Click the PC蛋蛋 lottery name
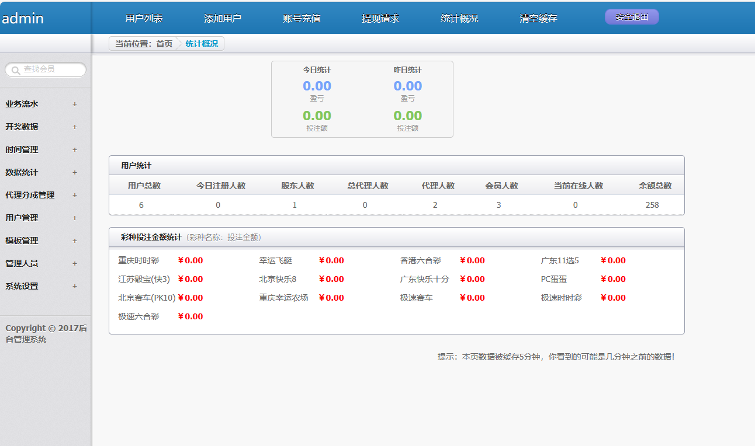The width and height of the screenshot is (755, 446). (x=554, y=279)
